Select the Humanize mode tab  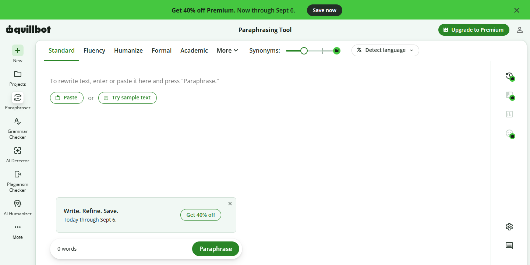point(128,50)
